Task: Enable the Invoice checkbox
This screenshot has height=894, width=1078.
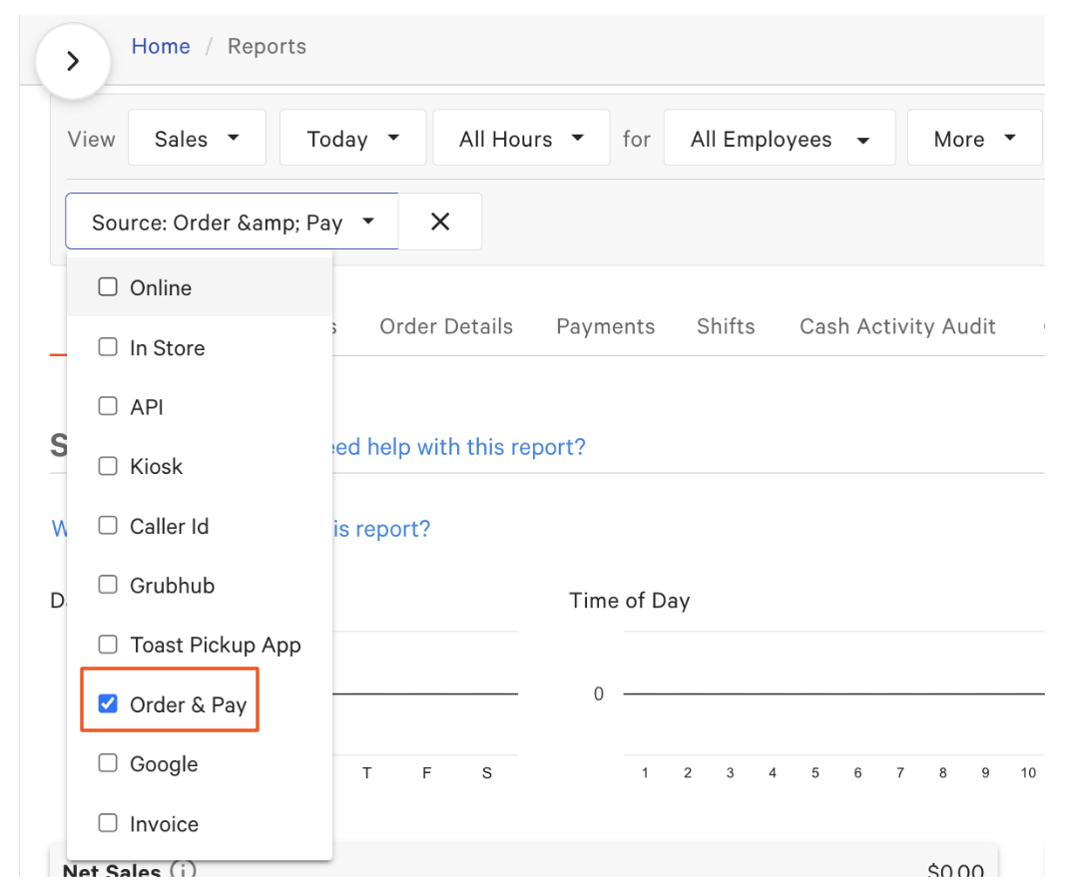Action: (x=108, y=824)
